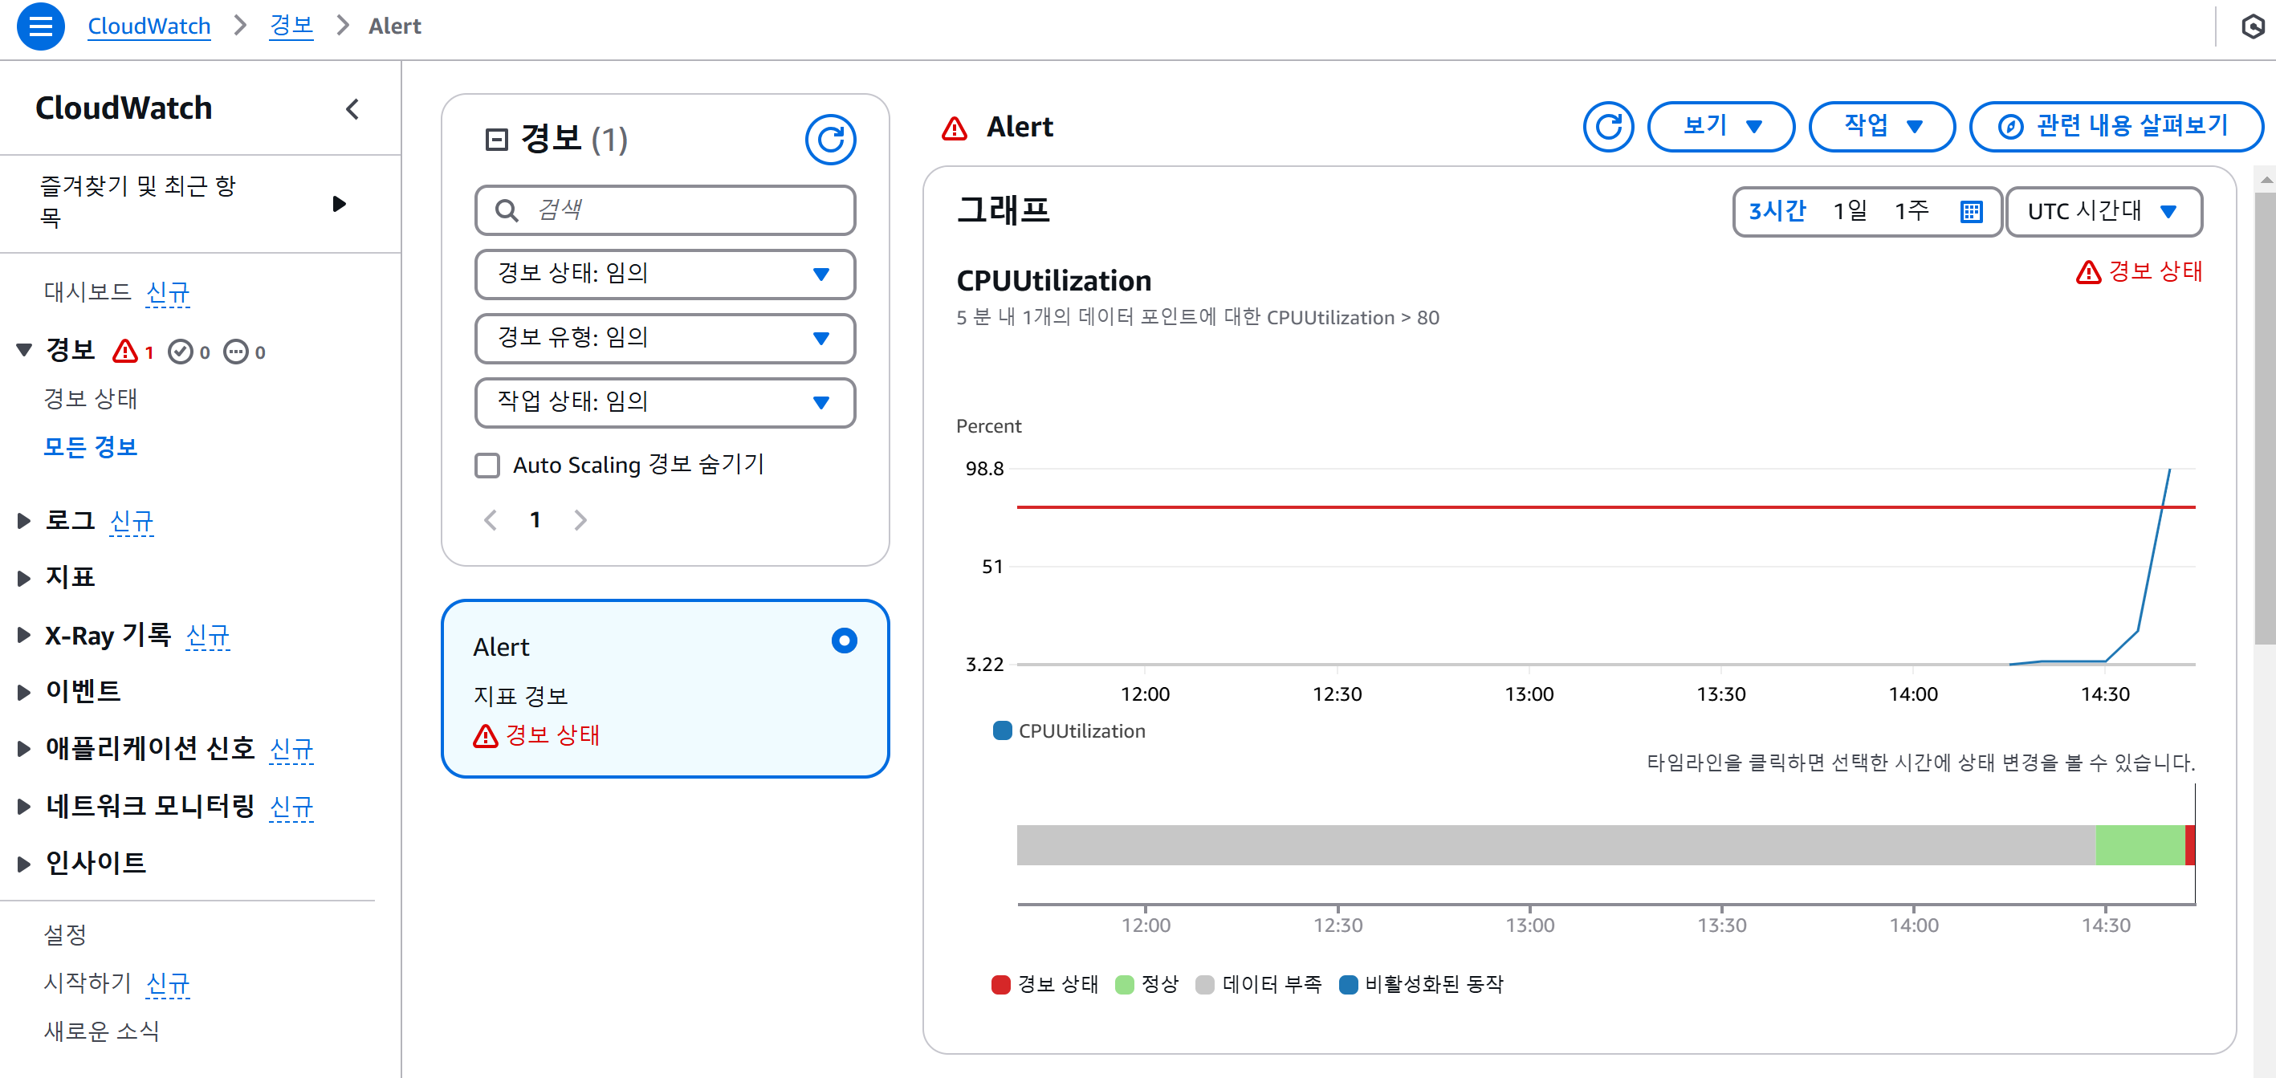Open the hamburger navigation menu
The height and width of the screenshot is (1078, 2276).
(41, 26)
